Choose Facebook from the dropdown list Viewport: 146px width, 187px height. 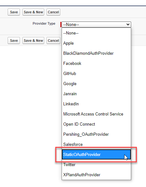(96, 64)
